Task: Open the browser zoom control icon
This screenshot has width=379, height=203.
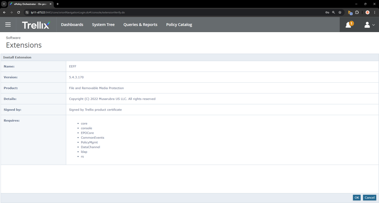Action: pyautogui.click(x=333, y=12)
